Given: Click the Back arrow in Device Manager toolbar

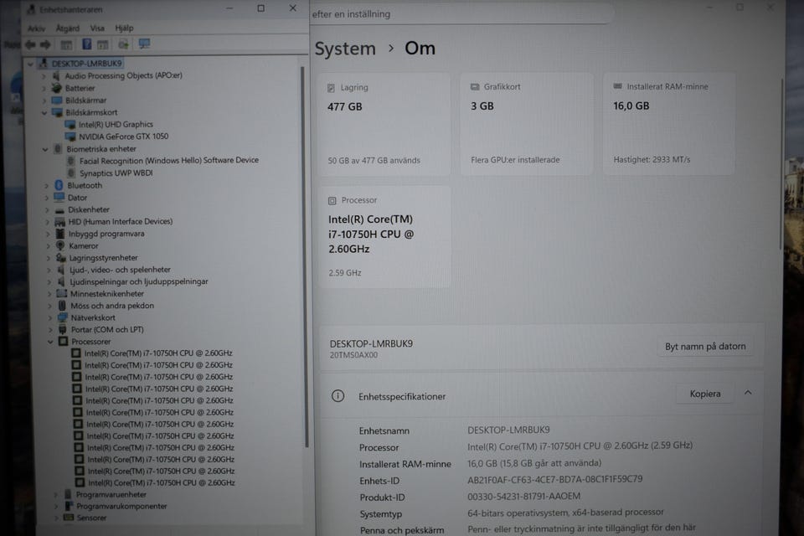Looking at the screenshot, I should [30, 44].
